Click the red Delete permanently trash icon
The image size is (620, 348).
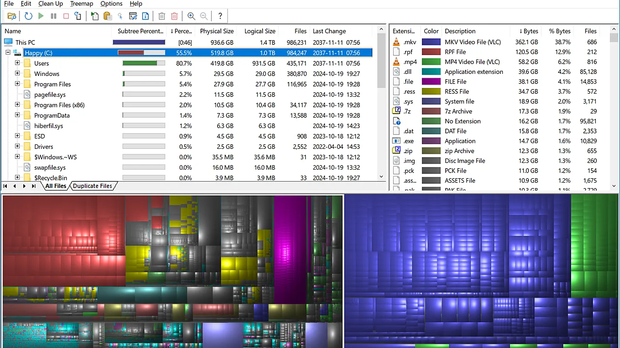tap(174, 16)
